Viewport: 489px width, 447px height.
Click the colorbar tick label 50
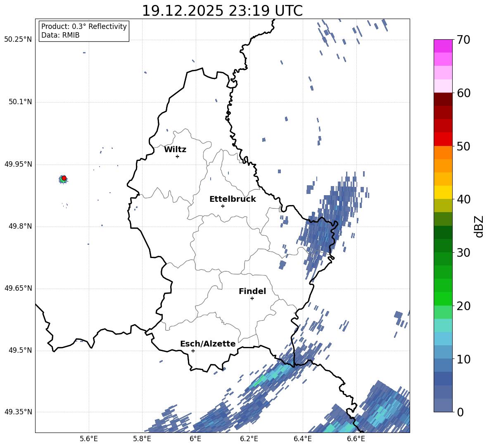pos(463,146)
